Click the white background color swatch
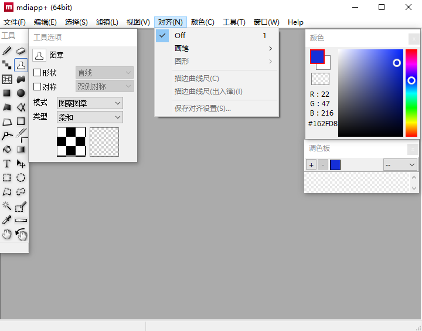Screen dimensions: 422x331 tap(327, 66)
